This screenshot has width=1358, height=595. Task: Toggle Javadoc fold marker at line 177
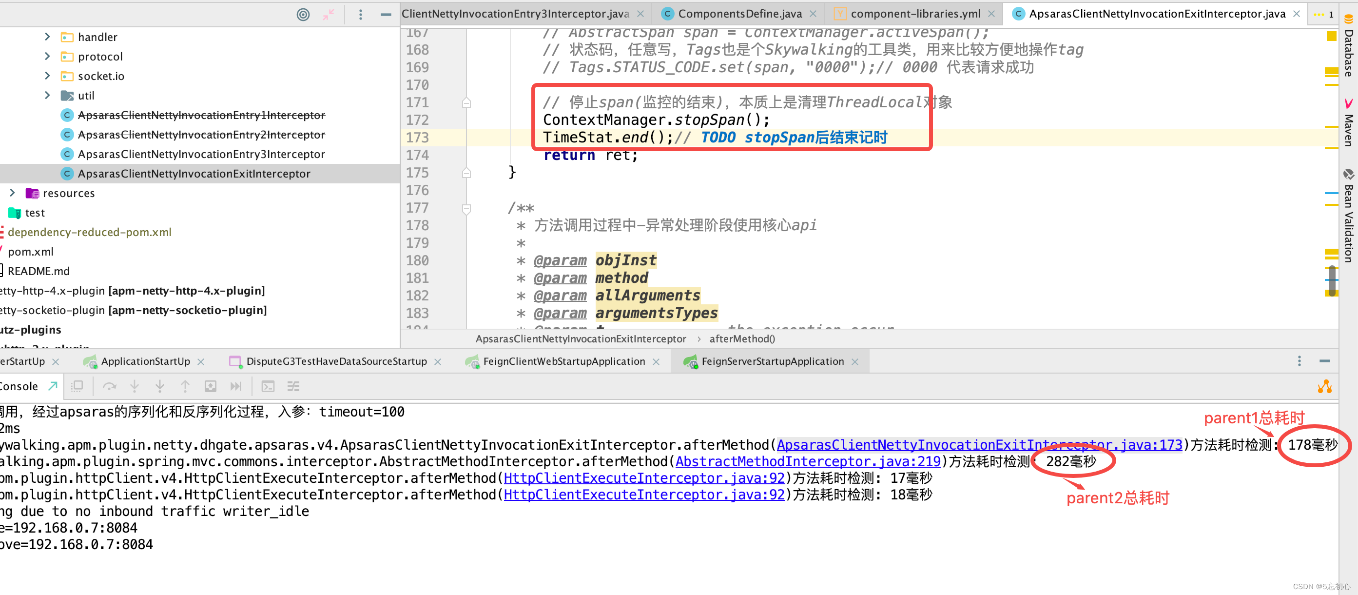click(466, 209)
